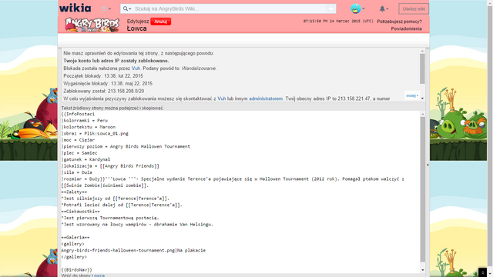The height and width of the screenshot is (277, 493).
Task: Click the {{BirdsNav}} template line
Action: (x=77, y=270)
